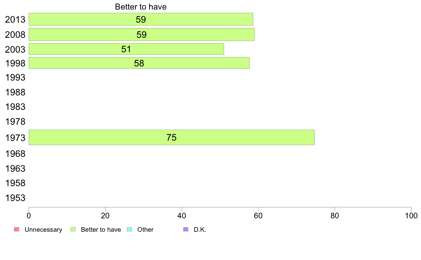This screenshot has width=421, height=260.
Task: Click the cyan Other legend swatch
Action: [129, 230]
